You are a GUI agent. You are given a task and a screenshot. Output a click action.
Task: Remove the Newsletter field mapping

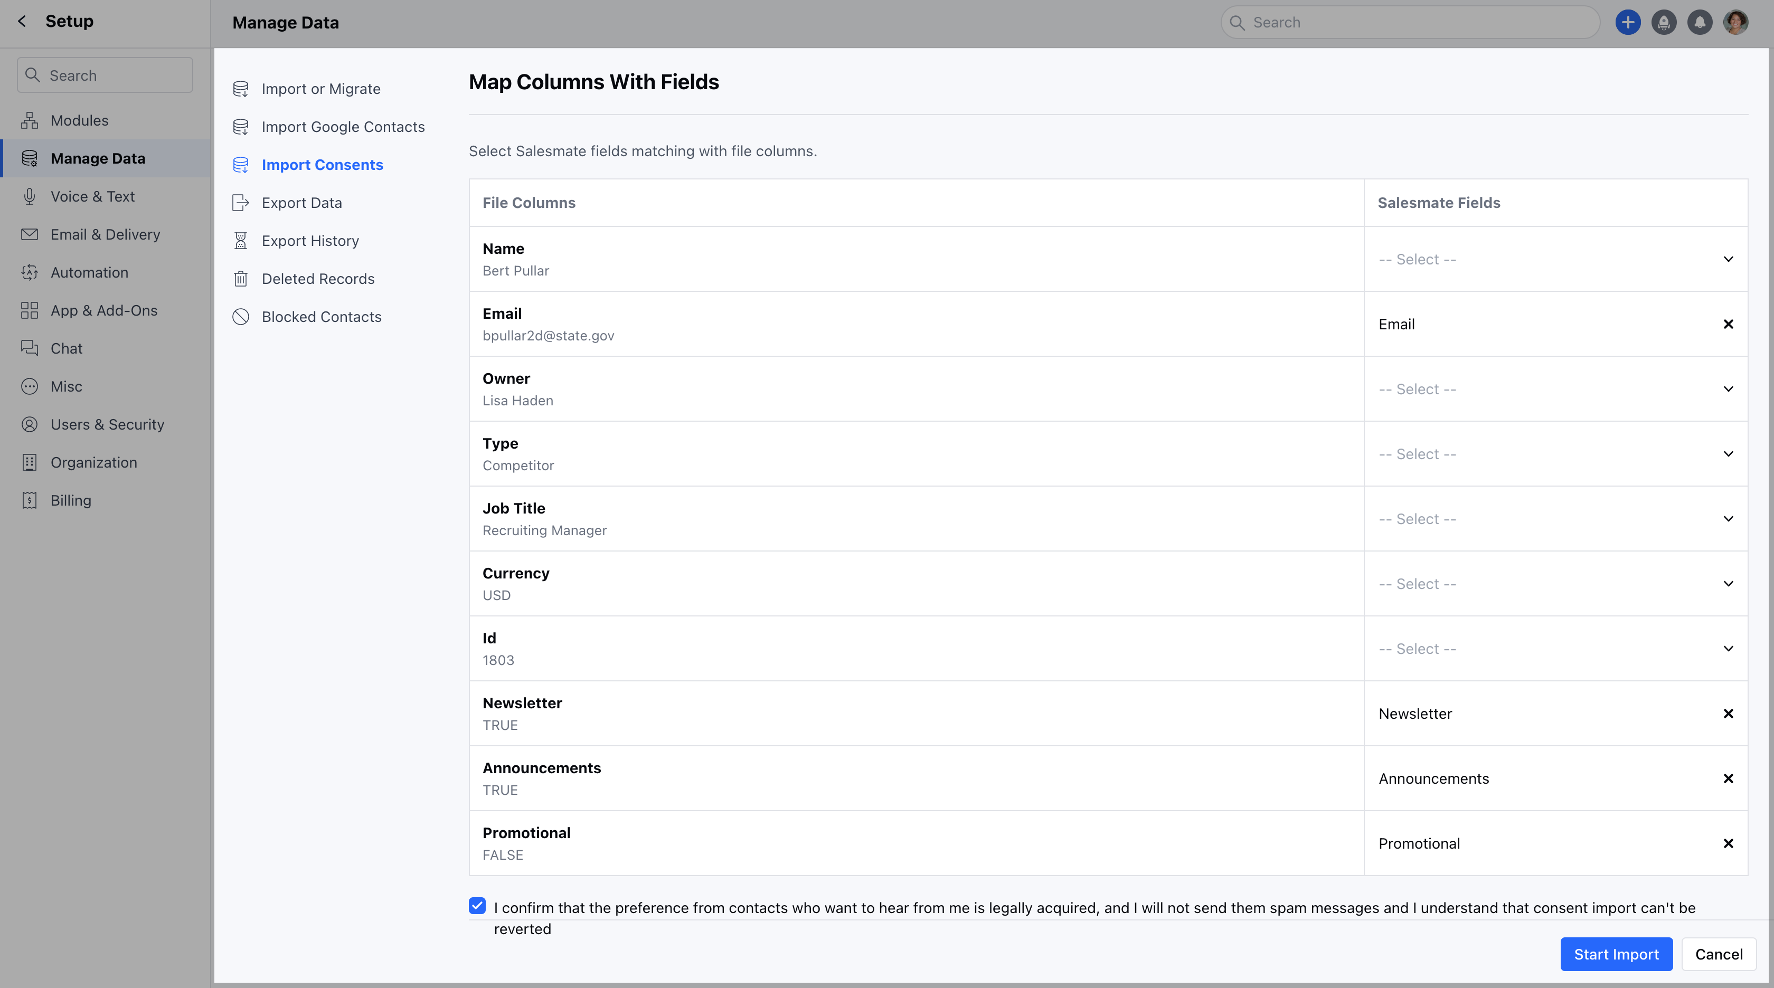click(1729, 714)
